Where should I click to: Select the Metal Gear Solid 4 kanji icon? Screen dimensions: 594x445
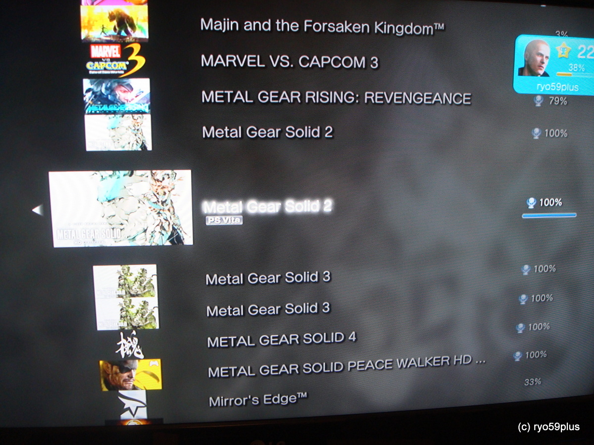130,345
